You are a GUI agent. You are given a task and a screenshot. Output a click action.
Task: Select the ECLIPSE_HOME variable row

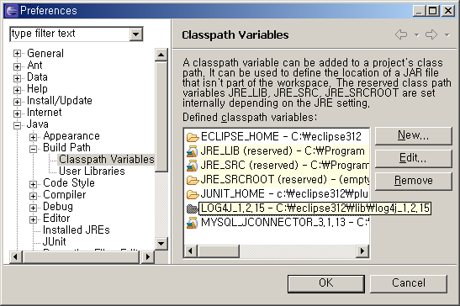278,137
